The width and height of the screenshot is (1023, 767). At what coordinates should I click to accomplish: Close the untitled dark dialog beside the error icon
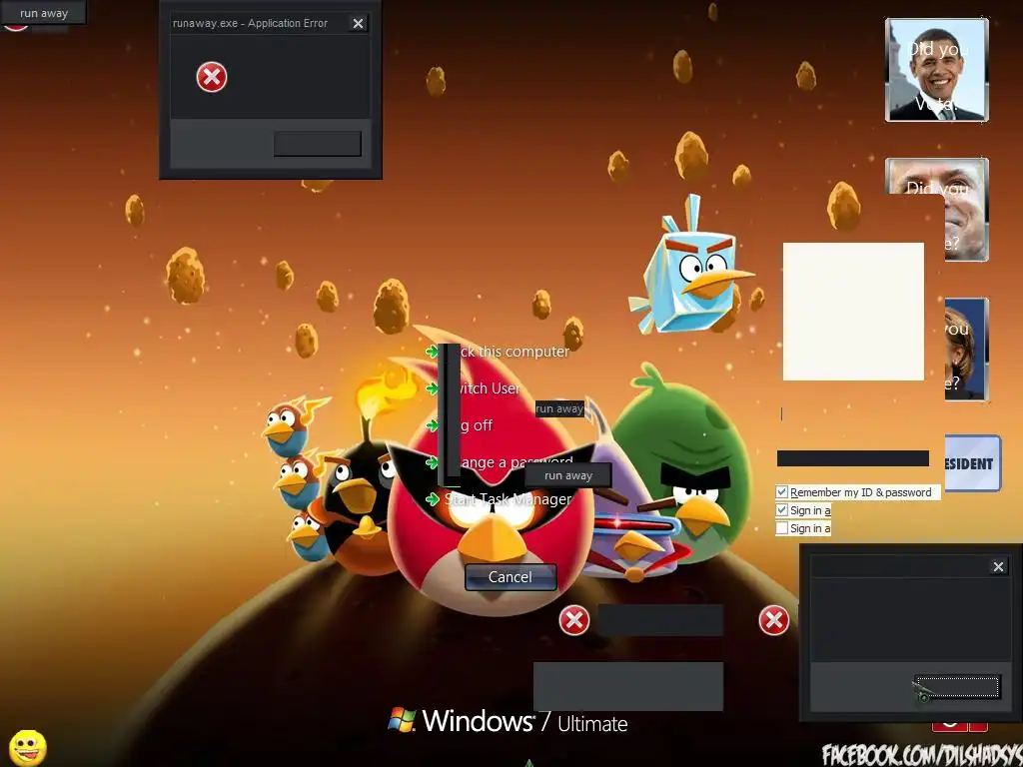coord(998,567)
